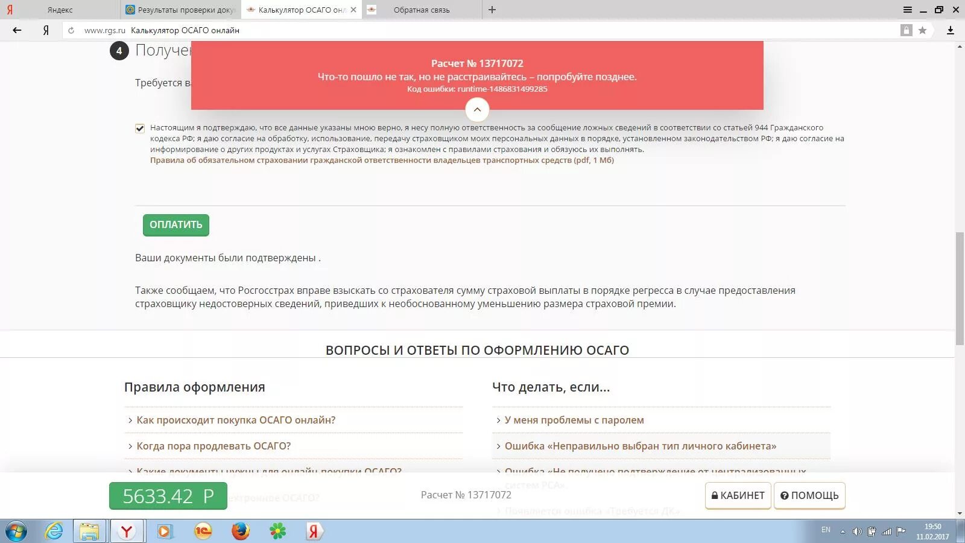Click the green ОПЛАТИТЬ button
The width and height of the screenshot is (965, 543).
[176, 225]
